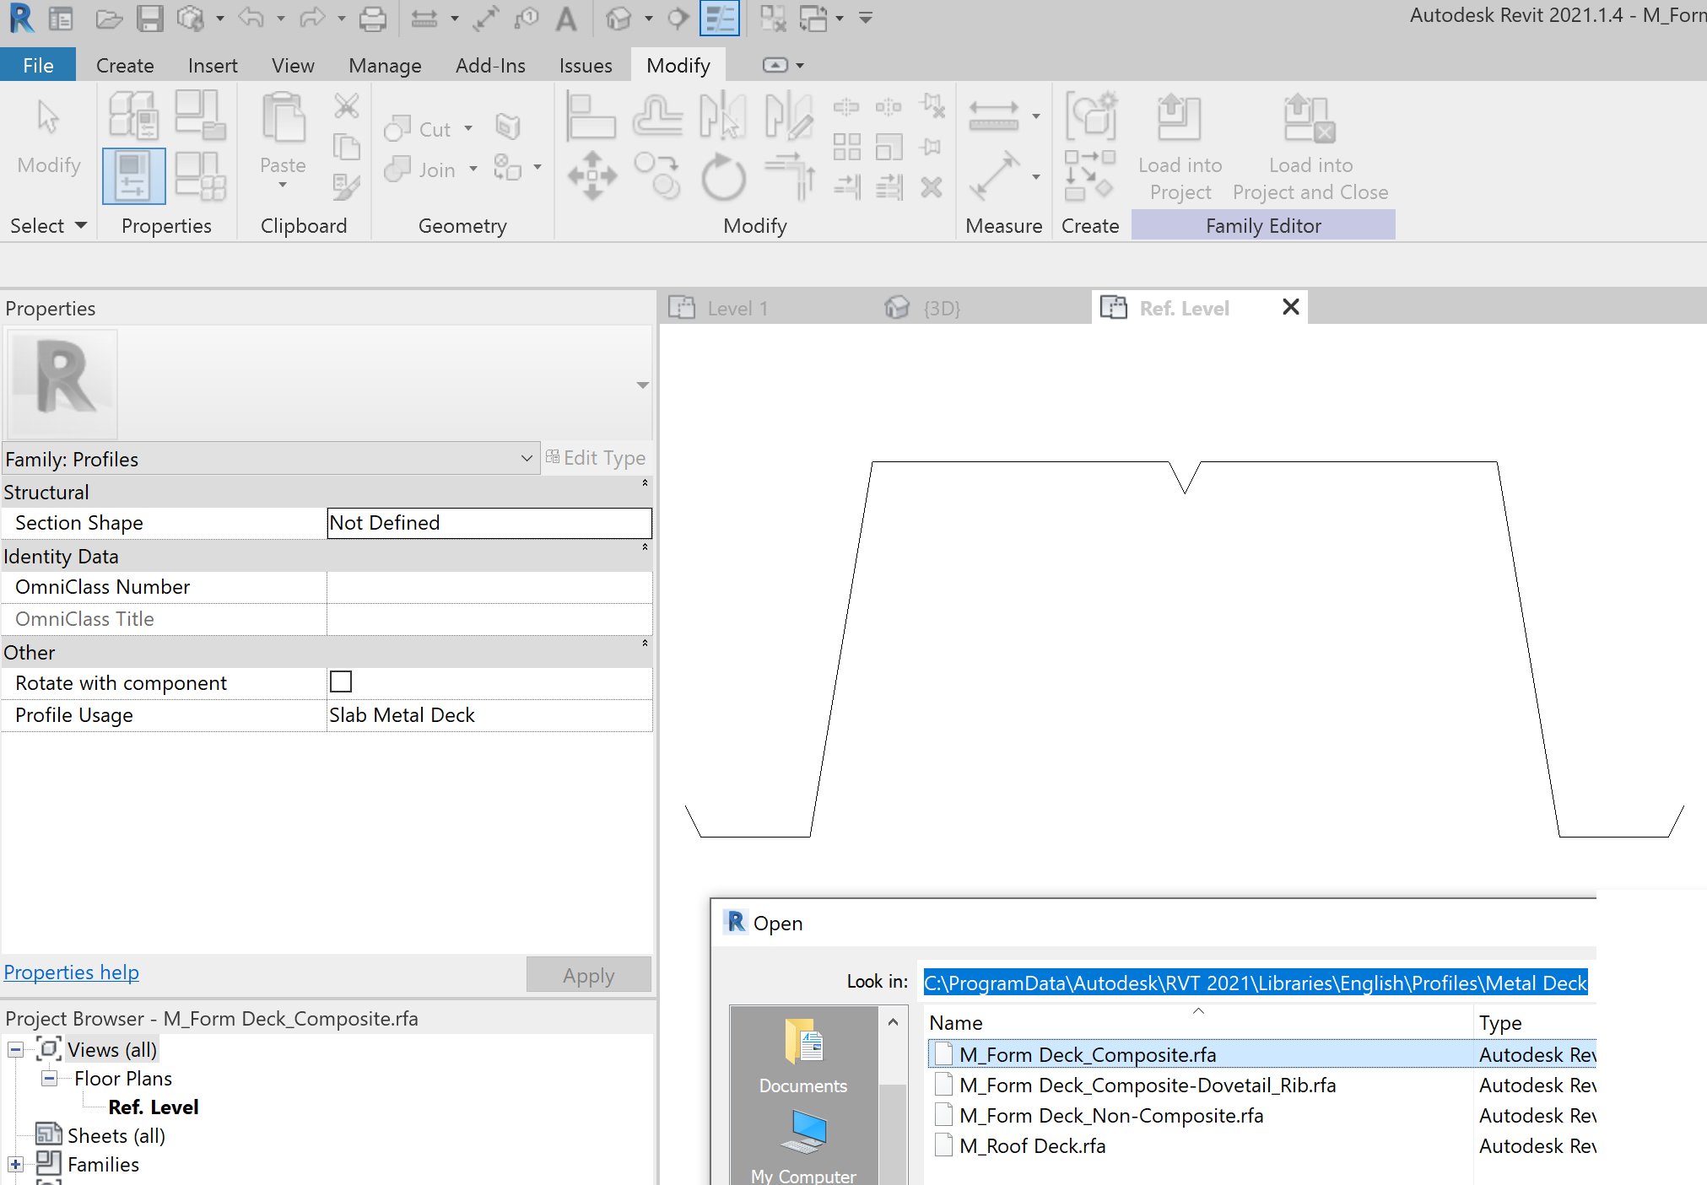Image resolution: width=1707 pixels, height=1185 pixels.
Task: Click the Save icon in Quick Access Toolbar
Action: [151, 18]
